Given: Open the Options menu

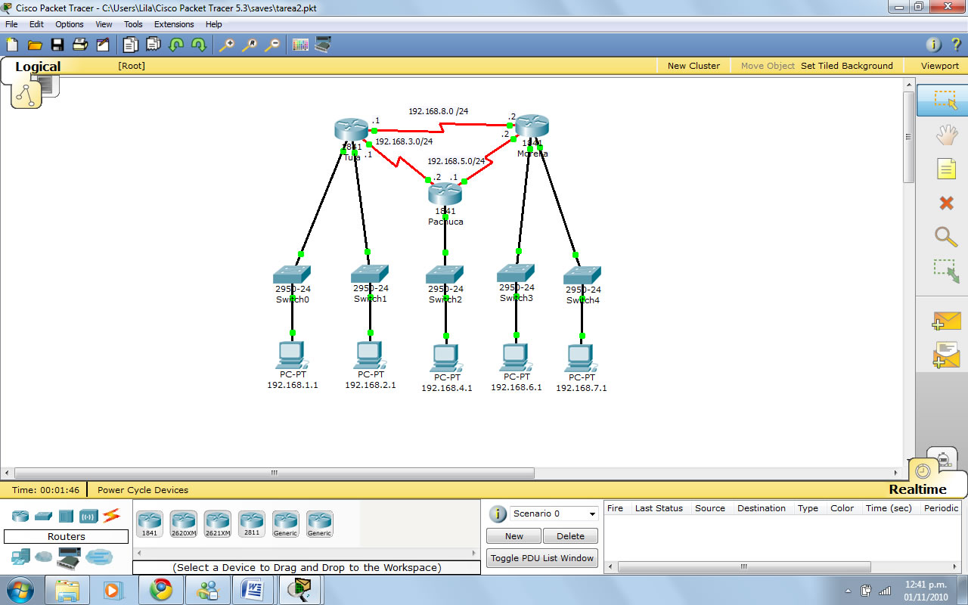Looking at the screenshot, I should click(x=70, y=24).
